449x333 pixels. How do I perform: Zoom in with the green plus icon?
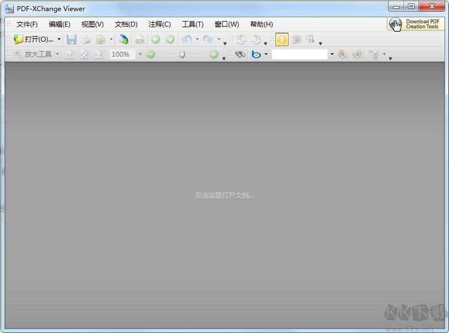215,54
